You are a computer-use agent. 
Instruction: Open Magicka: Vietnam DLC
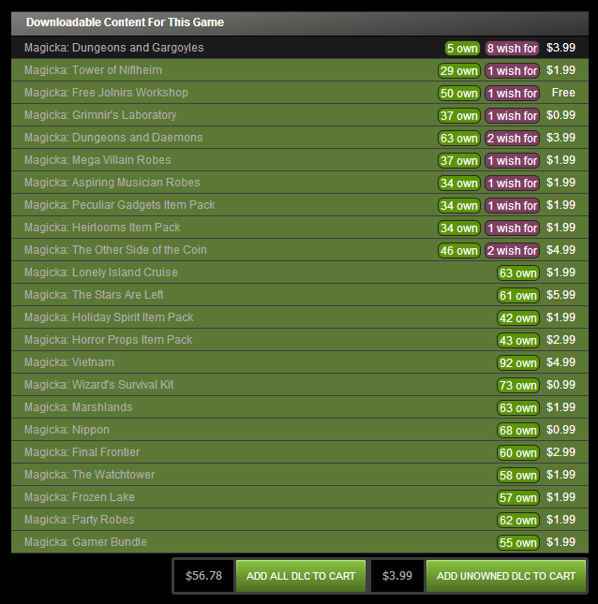tap(300, 362)
